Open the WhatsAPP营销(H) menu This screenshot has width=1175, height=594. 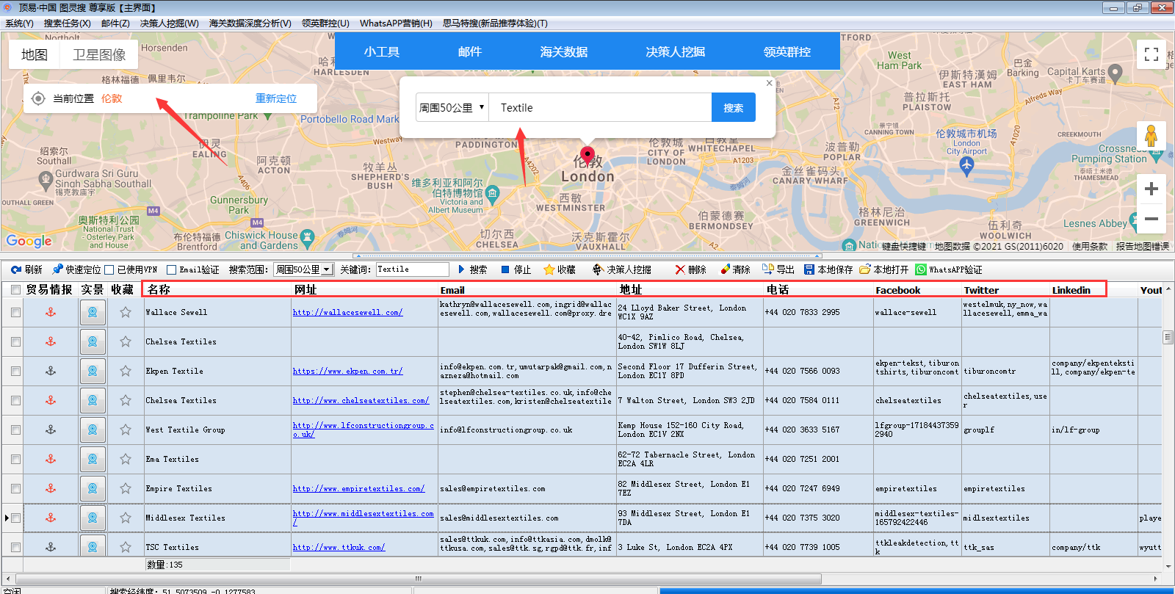(x=396, y=23)
